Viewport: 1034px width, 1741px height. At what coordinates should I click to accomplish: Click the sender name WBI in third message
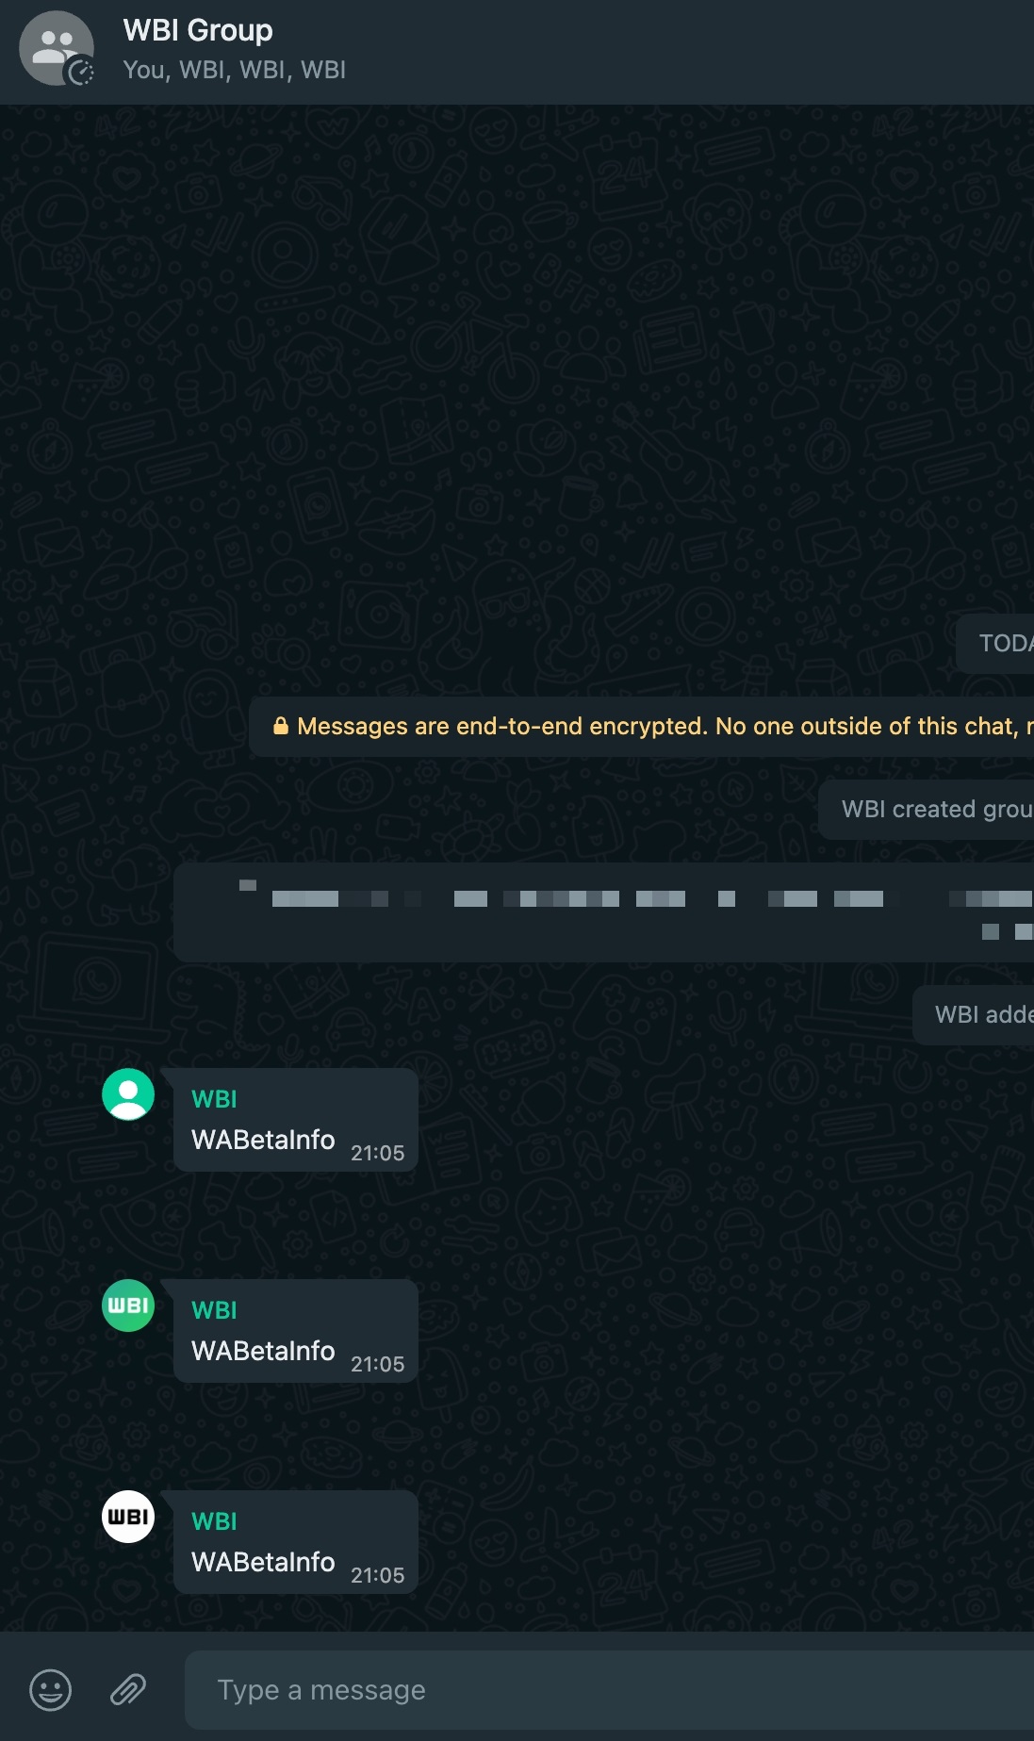tap(214, 1521)
